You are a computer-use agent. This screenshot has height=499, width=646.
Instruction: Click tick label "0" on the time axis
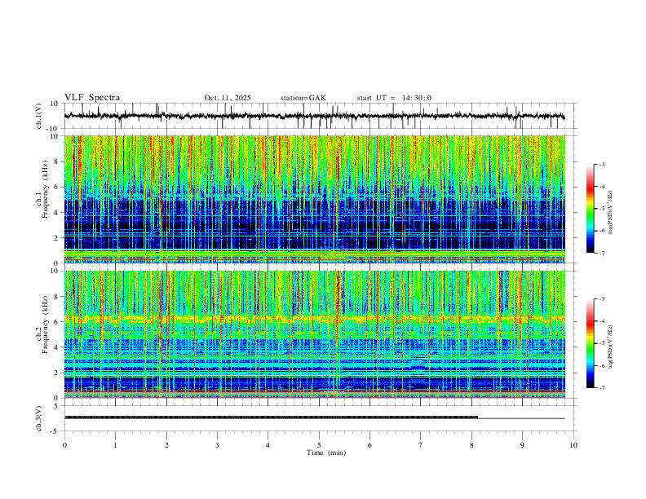(64, 445)
